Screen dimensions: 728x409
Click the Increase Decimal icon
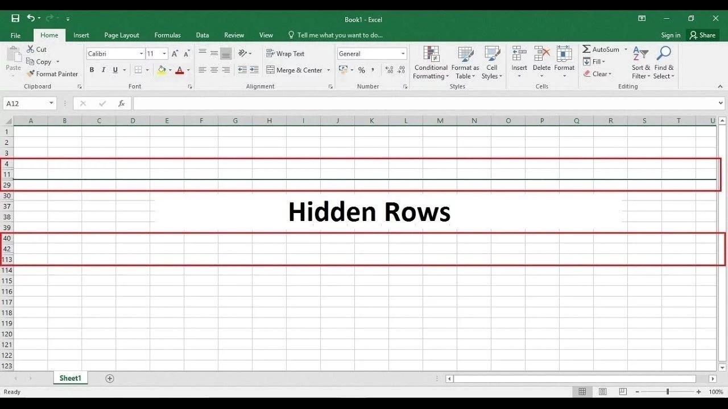388,70
